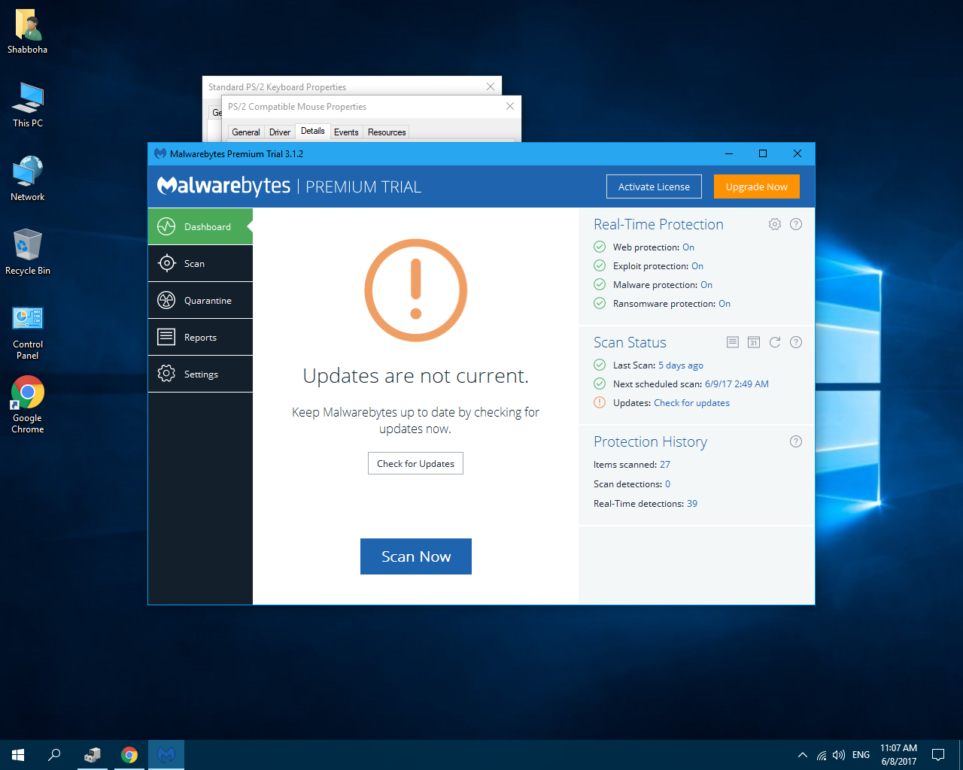Click the Activate License button
The width and height of the screenshot is (963, 770).
tap(654, 186)
